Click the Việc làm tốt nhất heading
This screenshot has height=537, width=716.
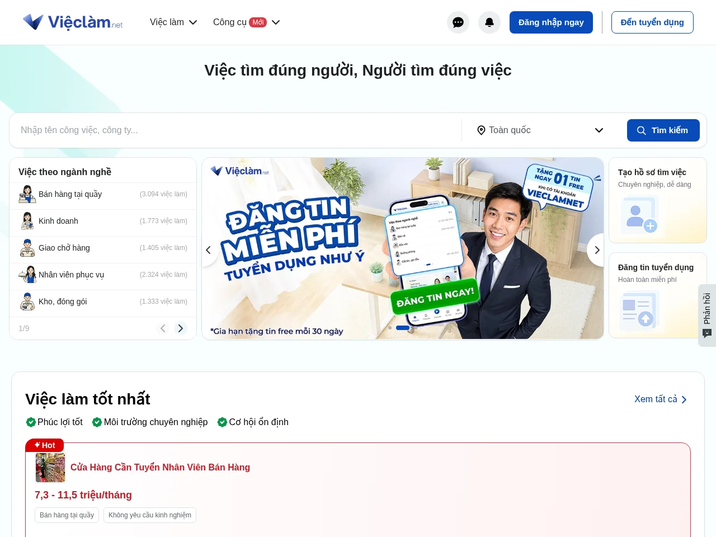coord(88,399)
